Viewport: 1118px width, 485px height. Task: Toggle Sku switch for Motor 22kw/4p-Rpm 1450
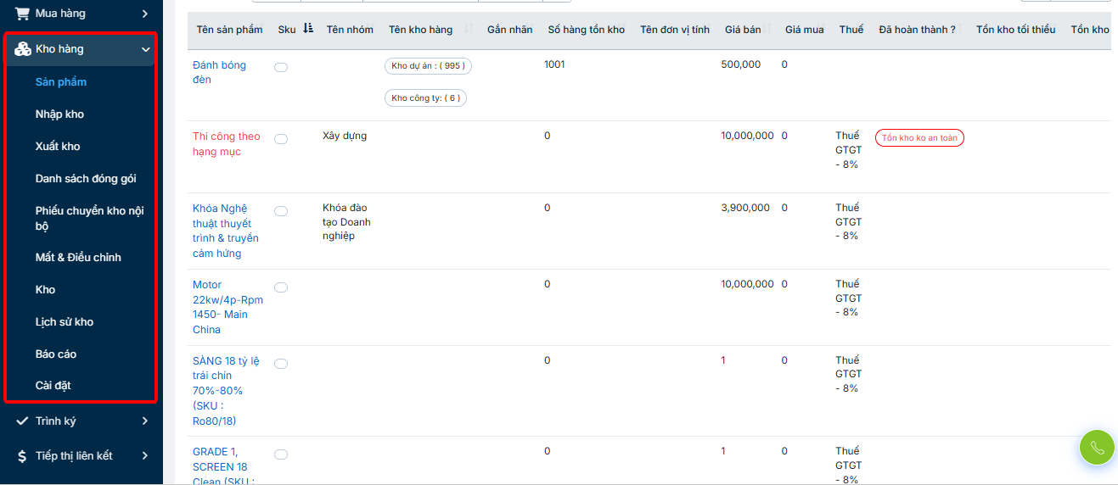(x=281, y=287)
